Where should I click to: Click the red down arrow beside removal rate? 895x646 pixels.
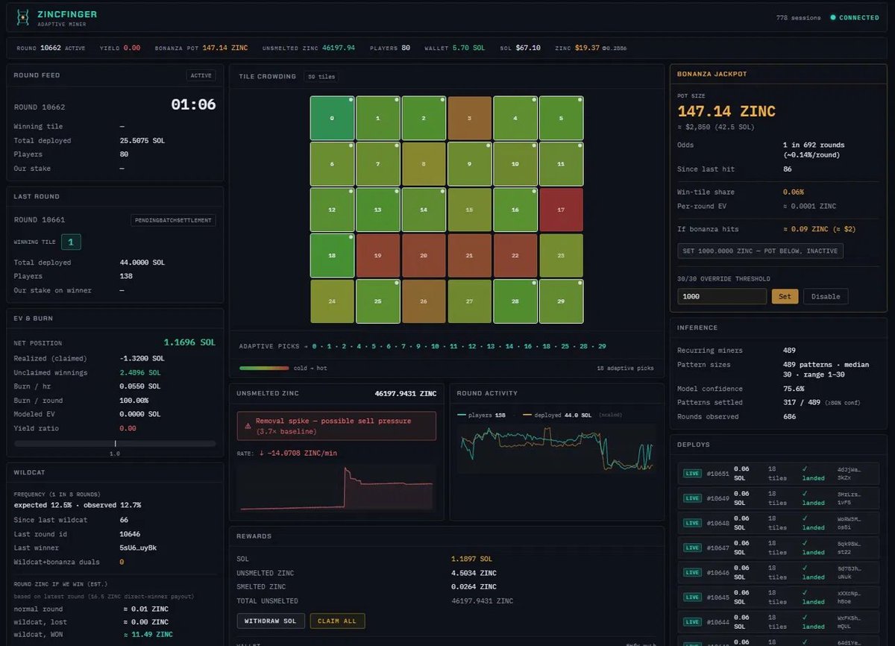262,453
